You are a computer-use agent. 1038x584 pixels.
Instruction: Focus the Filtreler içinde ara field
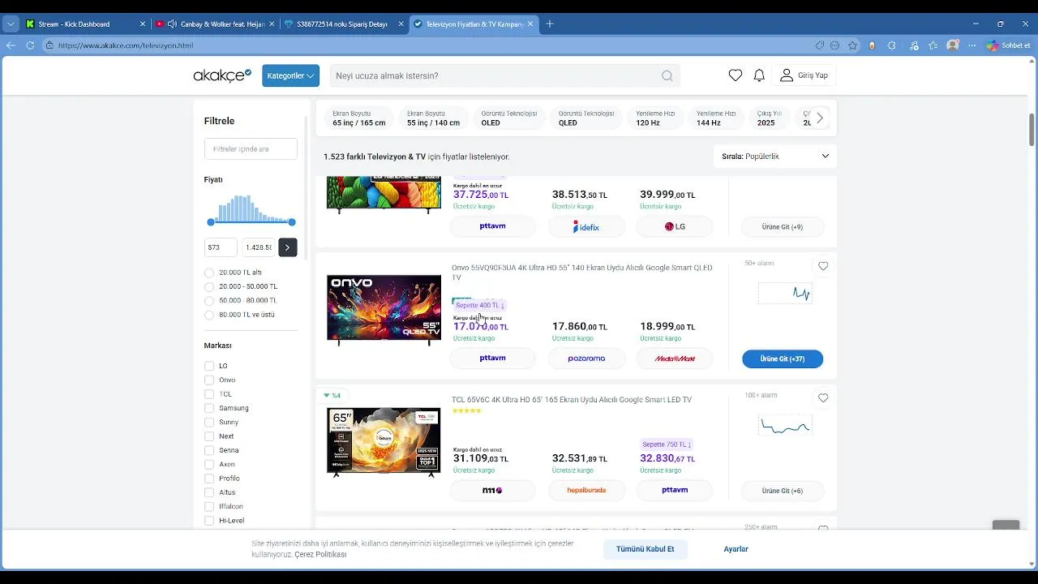click(x=251, y=149)
